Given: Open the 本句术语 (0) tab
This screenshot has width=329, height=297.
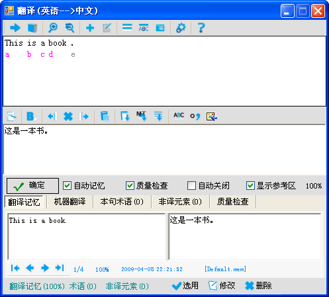Looking at the screenshot, I should (122, 202).
